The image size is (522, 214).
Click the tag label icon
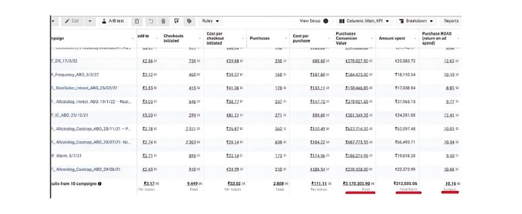click(189, 21)
